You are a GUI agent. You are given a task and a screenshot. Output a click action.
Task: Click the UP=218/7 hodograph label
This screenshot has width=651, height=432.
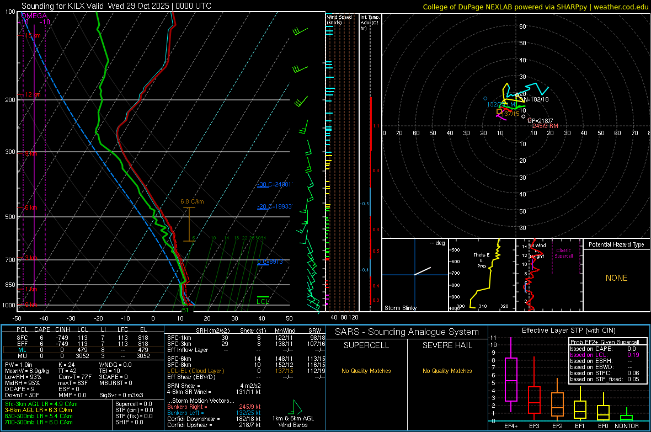click(x=540, y=121)
